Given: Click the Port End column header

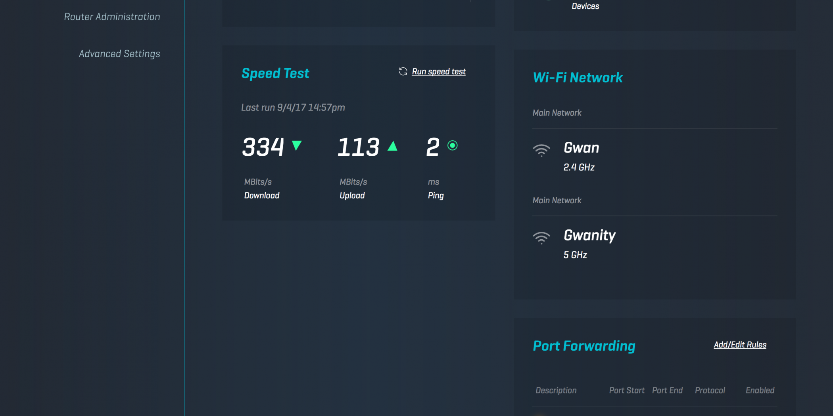Looking at the screenshot, I should pos(667,390).
